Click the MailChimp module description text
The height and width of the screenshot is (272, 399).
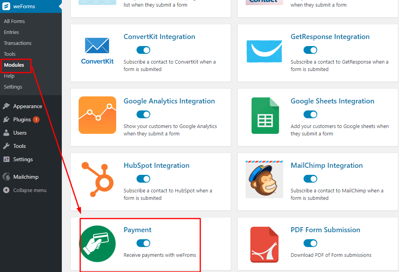pos(337,194)
